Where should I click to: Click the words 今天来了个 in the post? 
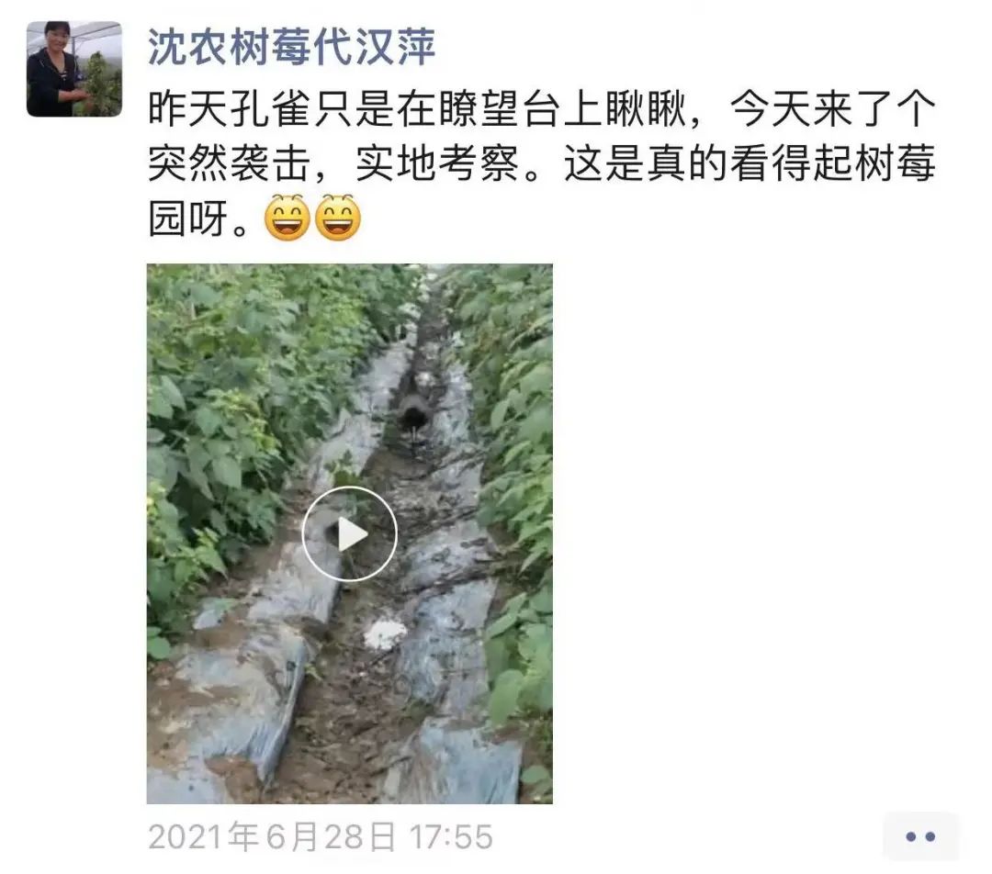coord(832,109)
